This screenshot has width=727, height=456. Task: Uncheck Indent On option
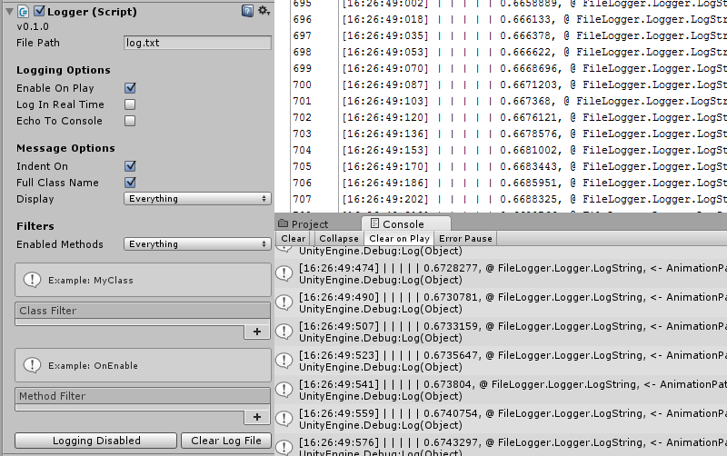[x=130, y=166]
